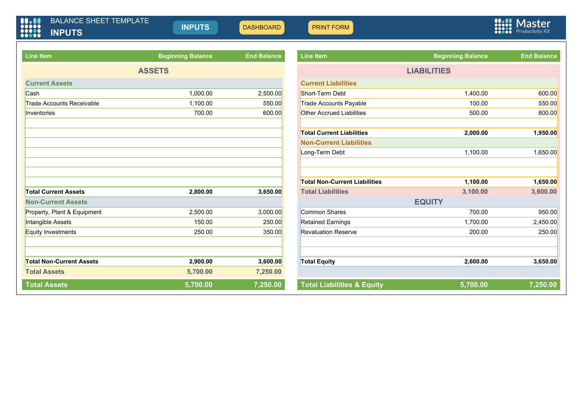
Task: Click the Trade Accounts Receivable label
Action: pos(62,103)
